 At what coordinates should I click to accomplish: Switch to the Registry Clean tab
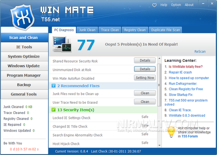click(x=135, y=30)
